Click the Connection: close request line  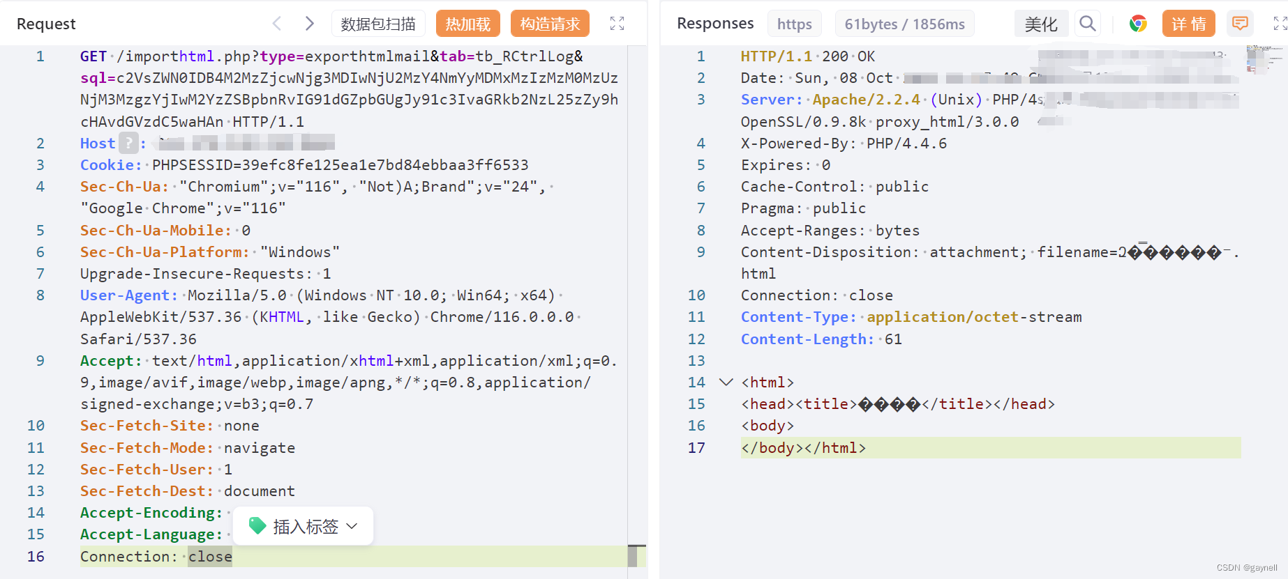156,556
